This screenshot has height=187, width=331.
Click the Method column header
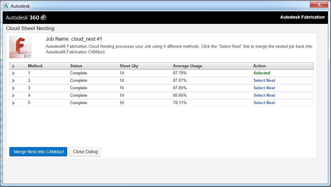(35, 66)
